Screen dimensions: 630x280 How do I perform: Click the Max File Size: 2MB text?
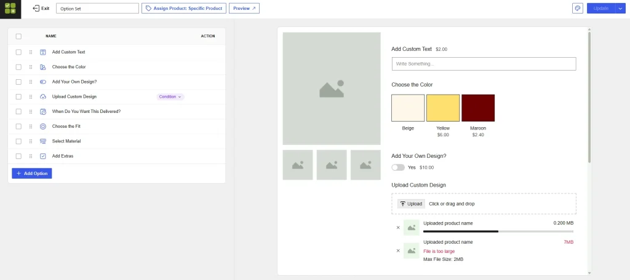[x=444, y=259]
